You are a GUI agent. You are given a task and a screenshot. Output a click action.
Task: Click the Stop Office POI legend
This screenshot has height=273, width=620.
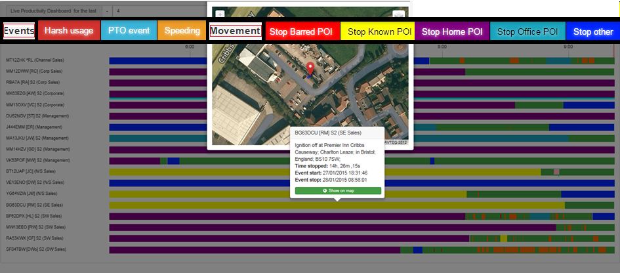coord(527,31)
